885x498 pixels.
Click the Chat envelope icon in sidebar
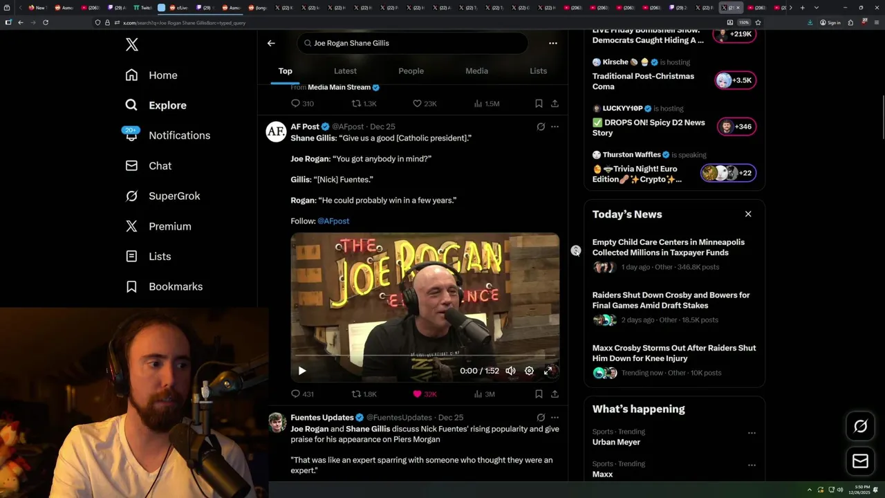tap(131, 166)
